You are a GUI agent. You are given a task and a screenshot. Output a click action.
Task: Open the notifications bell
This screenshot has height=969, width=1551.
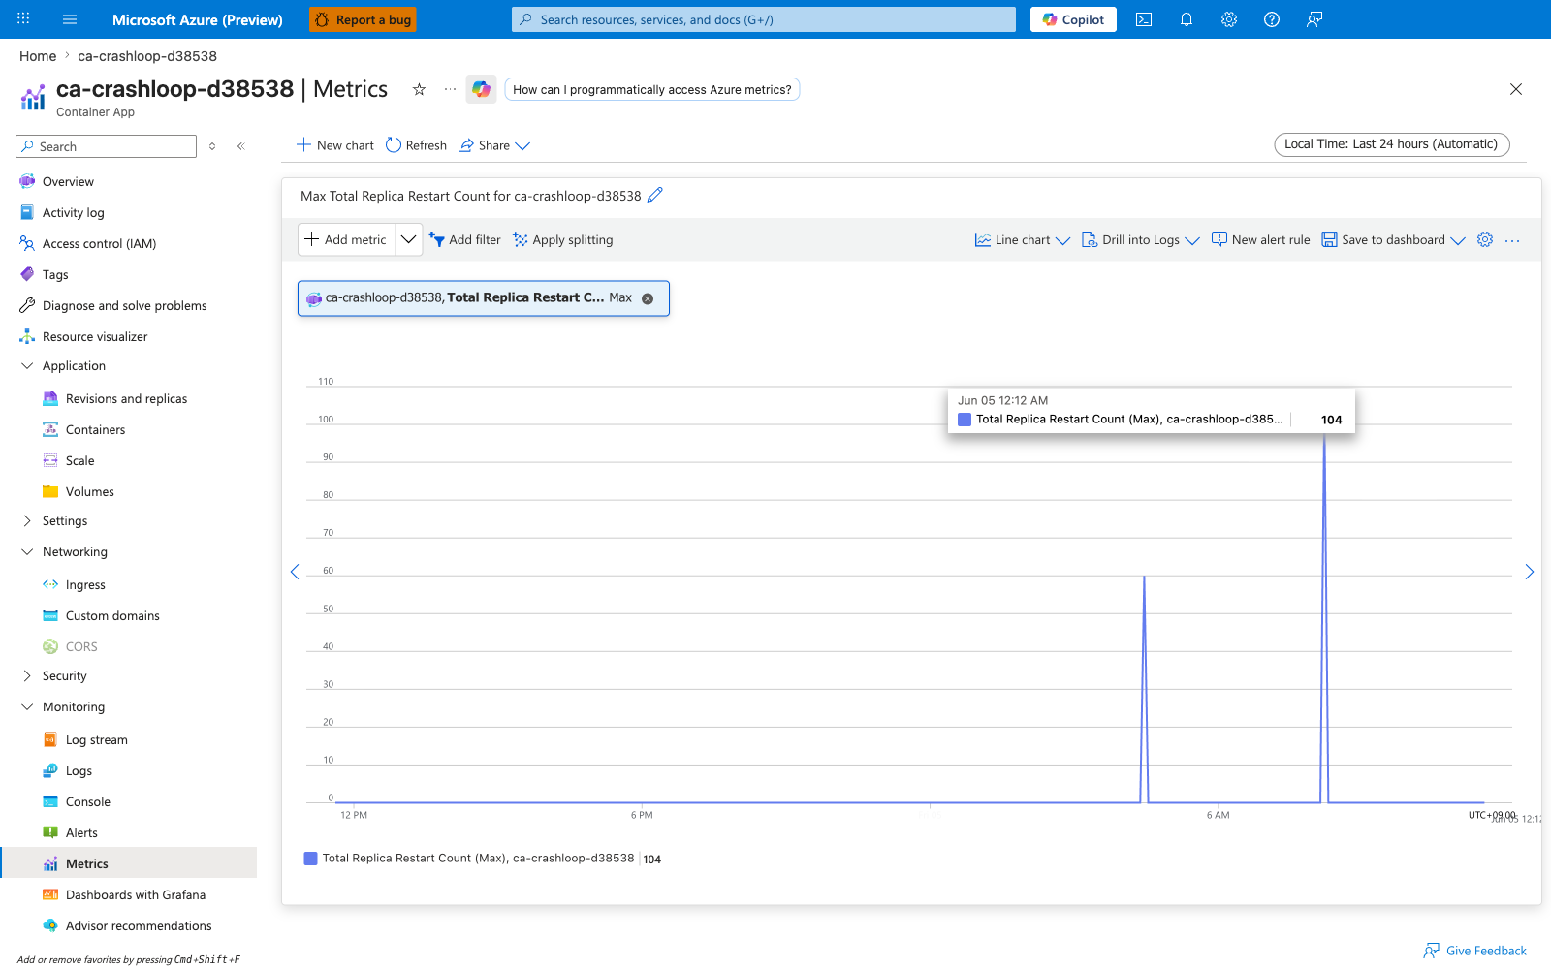[x=1187, y=19]
